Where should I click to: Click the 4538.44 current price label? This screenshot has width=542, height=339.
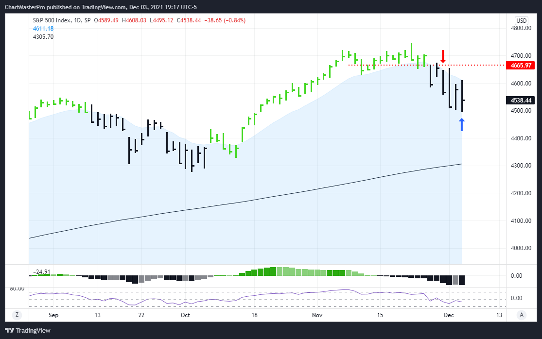521,101
